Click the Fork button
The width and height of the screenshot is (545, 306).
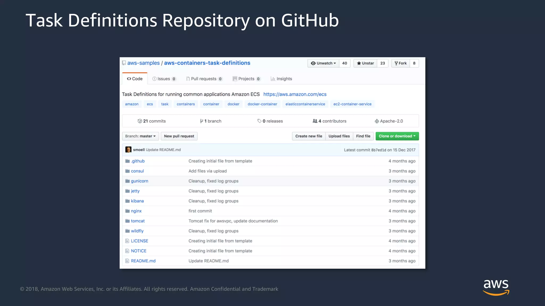click(401, 63)
